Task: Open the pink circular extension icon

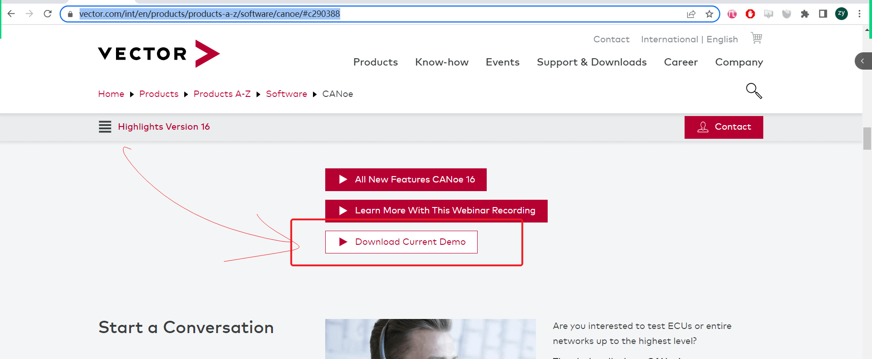Action: click(732, 14)
